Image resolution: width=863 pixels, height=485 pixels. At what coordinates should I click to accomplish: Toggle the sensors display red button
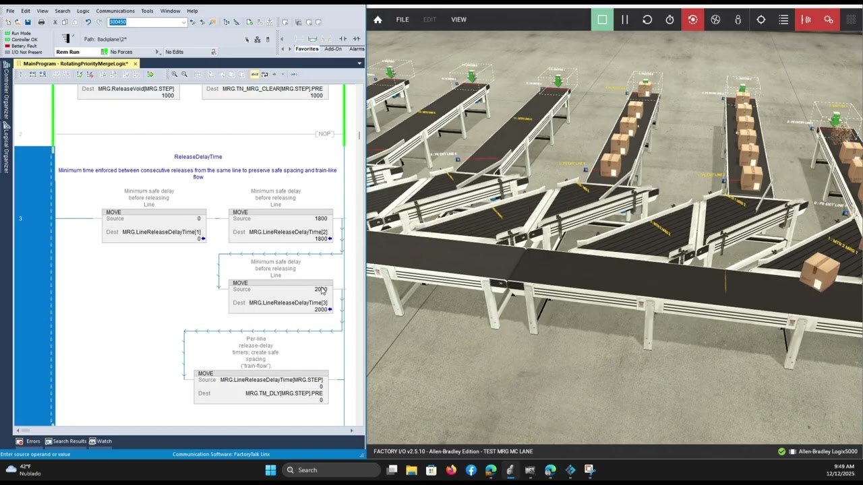[806, 20]
